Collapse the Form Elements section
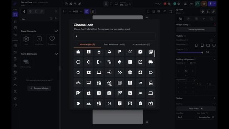The width and height of the screenshot is (229, 129). 56,54
